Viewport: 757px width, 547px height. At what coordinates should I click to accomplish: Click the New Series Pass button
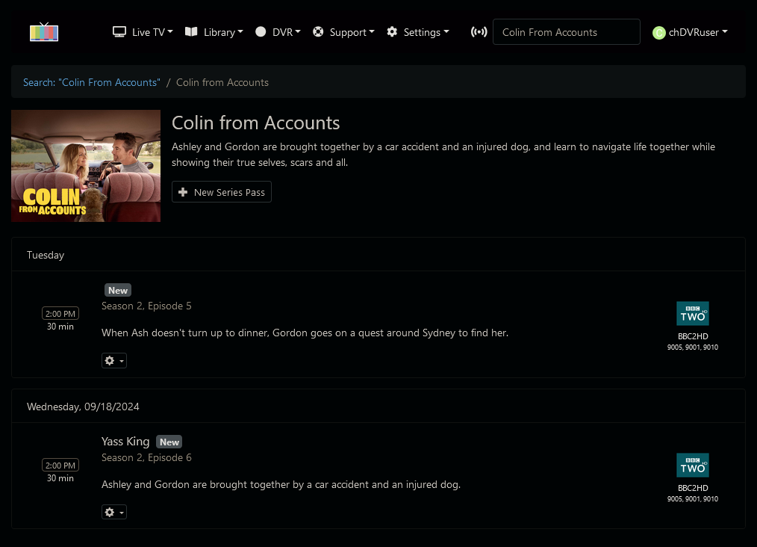222,192
